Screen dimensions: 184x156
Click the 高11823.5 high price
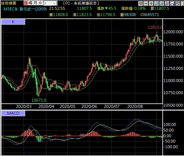(x=82, y=15)
